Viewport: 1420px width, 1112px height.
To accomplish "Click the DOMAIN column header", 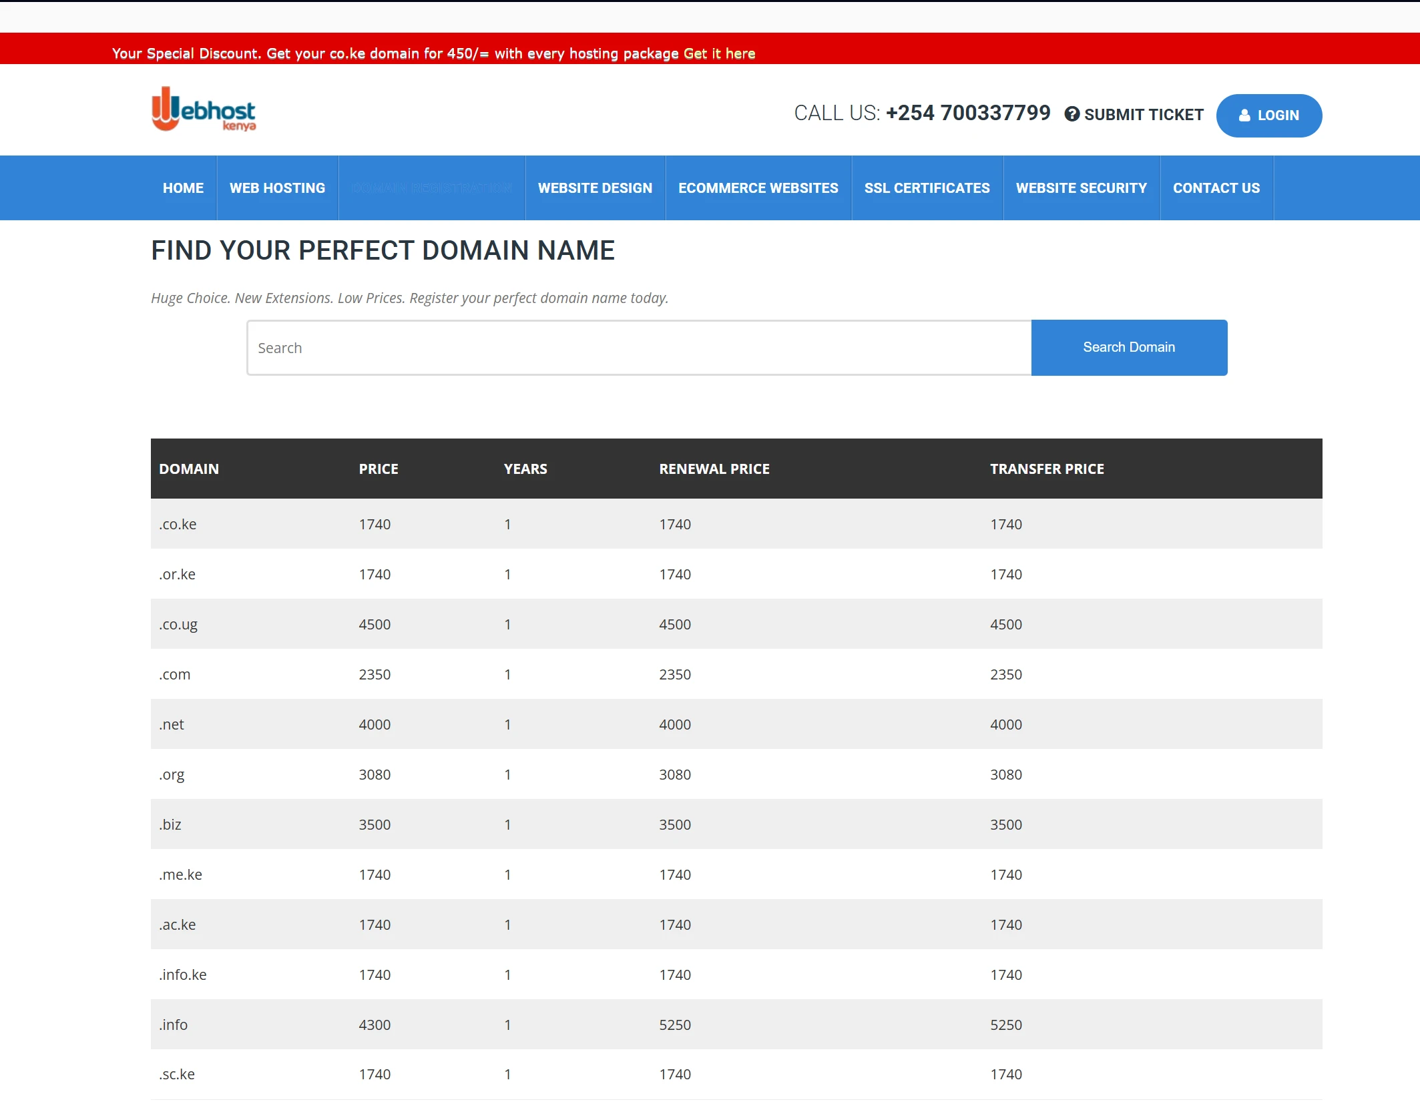I will tap(189, 469).
